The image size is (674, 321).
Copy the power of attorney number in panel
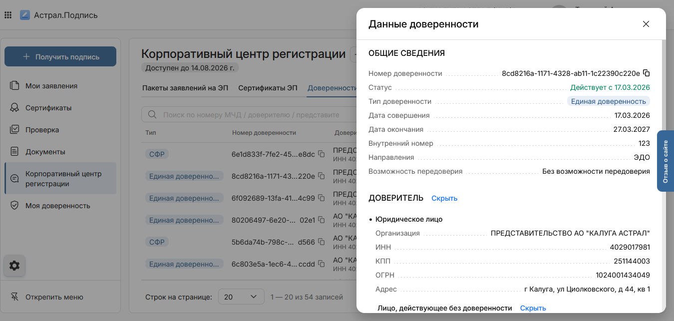coord(646,73)
